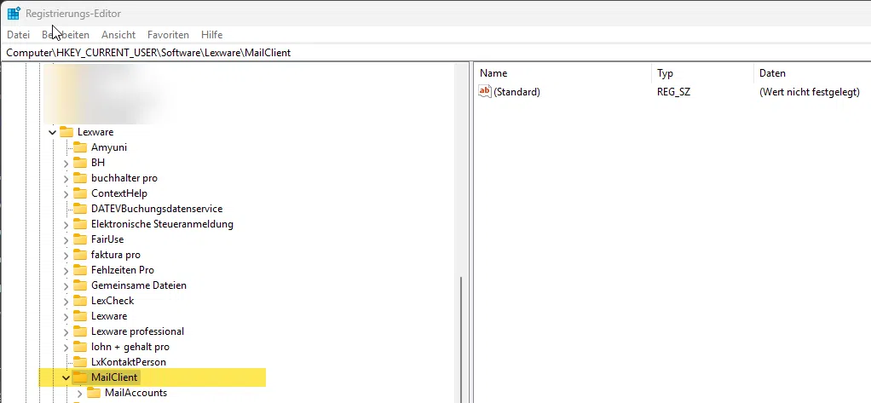Click the tree pane vertical scrollbar thumb
Image resolution: width=871 pixels, height=403 pixels.
point(461,340)
